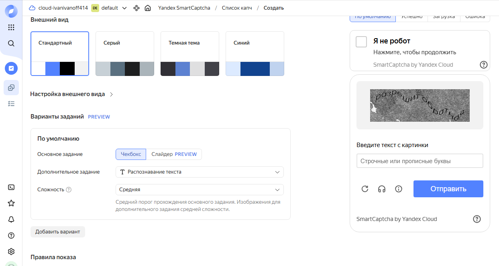Click the Добавить вариант button

[58, 232]
